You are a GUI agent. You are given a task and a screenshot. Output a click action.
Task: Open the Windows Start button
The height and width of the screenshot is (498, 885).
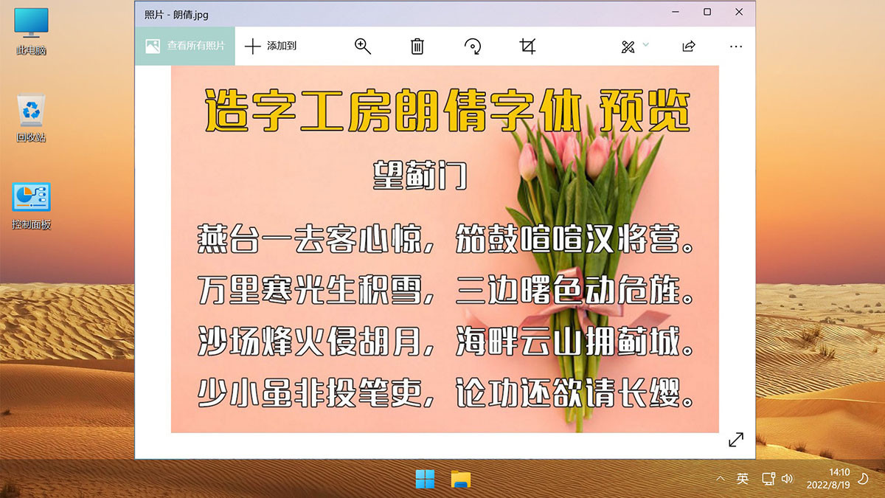coord(426,480)
